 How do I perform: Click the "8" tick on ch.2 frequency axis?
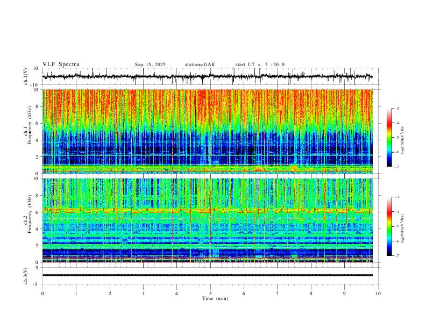[38, 196]
